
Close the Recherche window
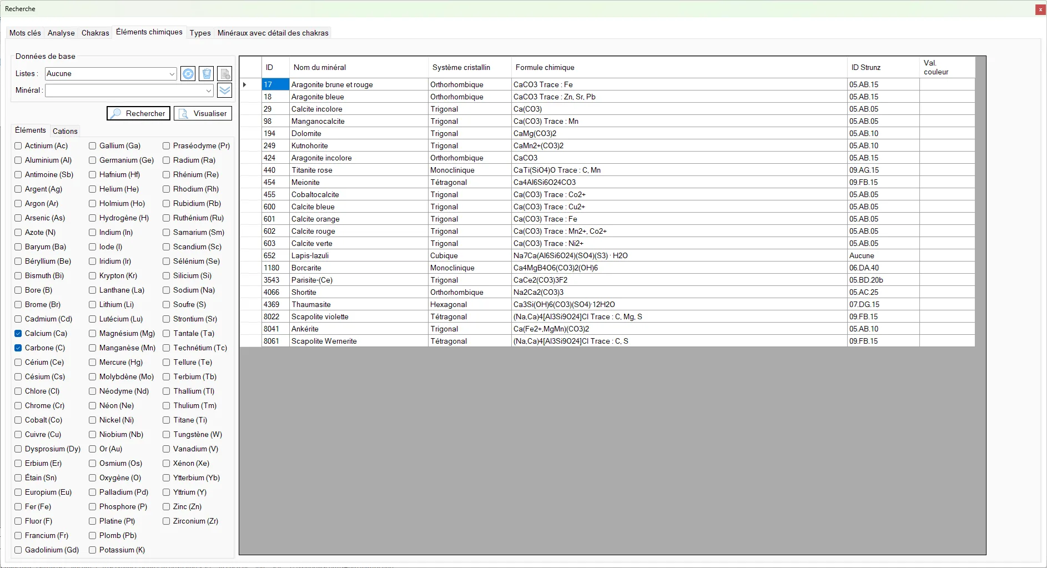pos(1040,9)
